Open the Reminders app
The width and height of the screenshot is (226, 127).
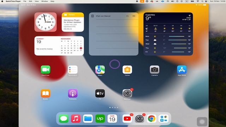pyautogui.click(x=73, y=70)
